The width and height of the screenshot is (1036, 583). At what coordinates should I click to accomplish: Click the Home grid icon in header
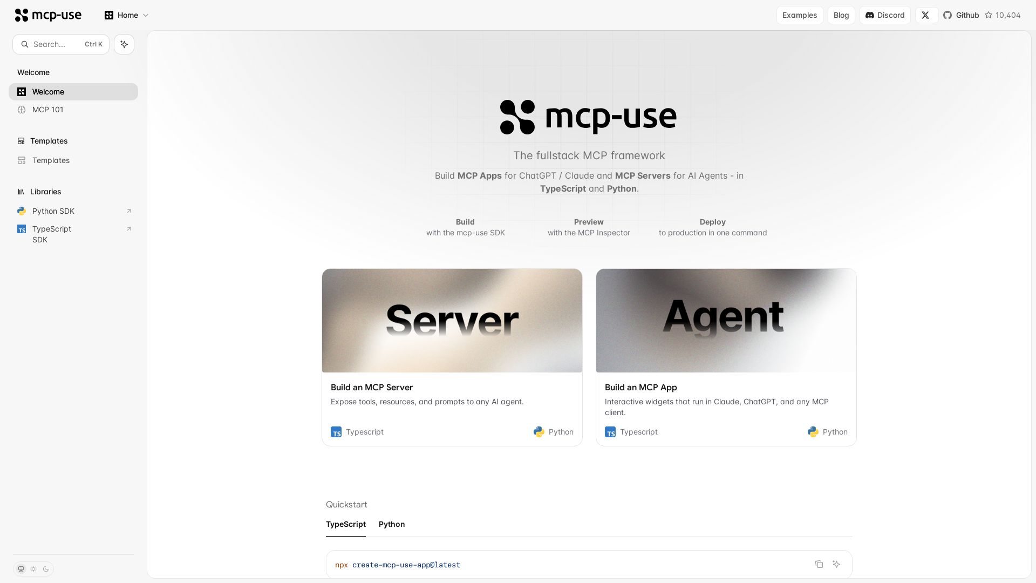click(x=109, y=15)
